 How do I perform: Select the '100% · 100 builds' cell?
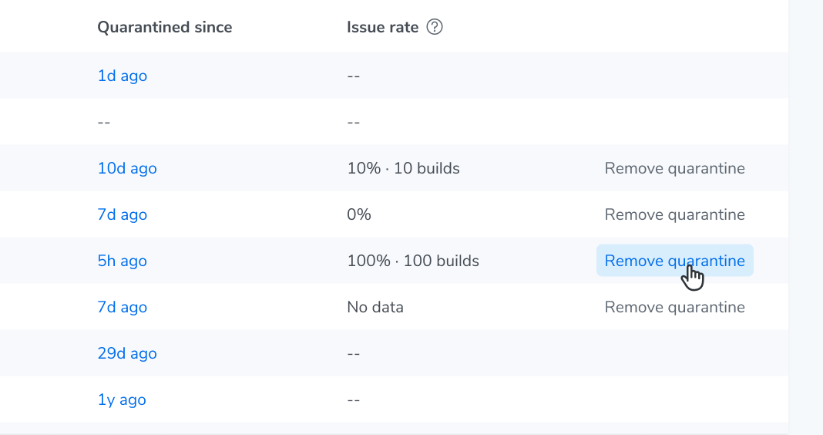pyautogui.click(x=413, y=261)
